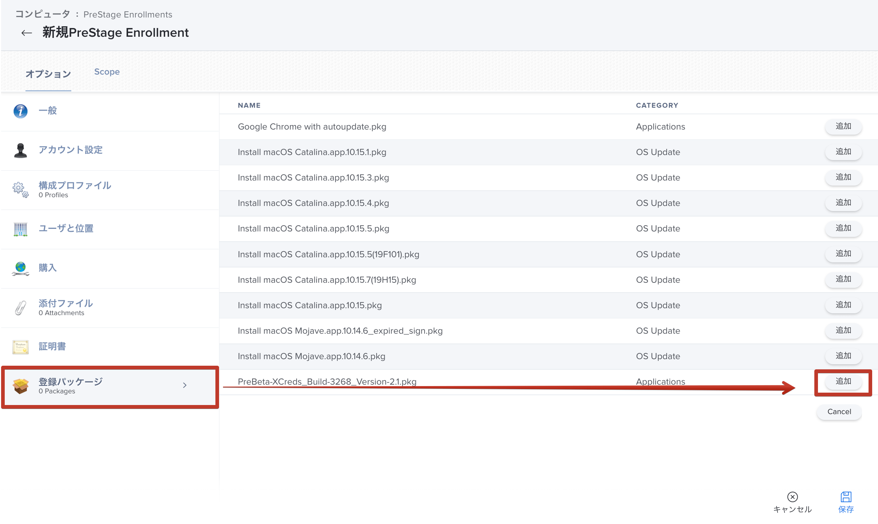Click the PreBeta-XCreds_Build-3268_Version-2.1.pkg name
Image resolution: width=878 pixels, height=524 pixels.
coord(327,382)
